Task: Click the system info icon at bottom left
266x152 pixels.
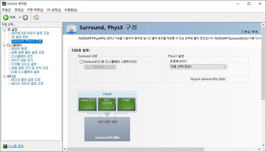Action: pyautogui.click(x=5, y=146)
